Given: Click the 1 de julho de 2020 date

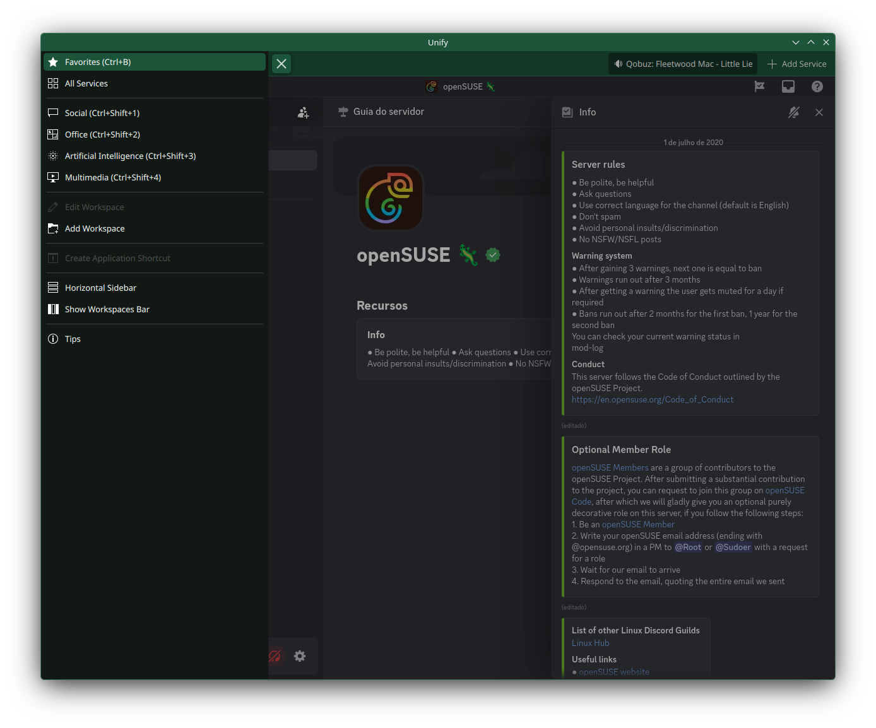Looking at the screenshot, I should click(693, 143).
